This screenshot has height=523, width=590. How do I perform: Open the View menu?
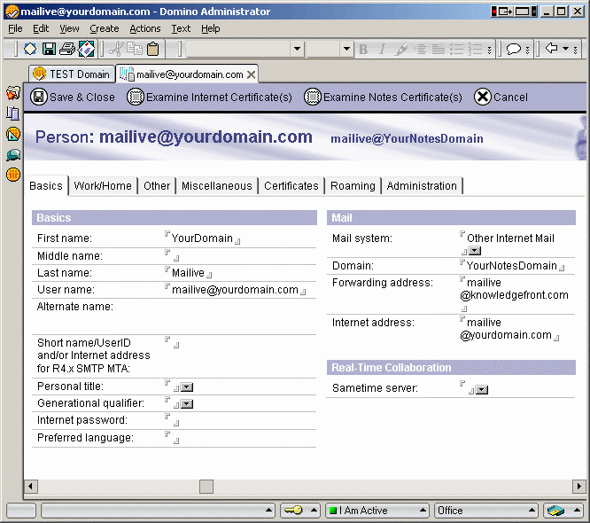(x=69, y=28)
